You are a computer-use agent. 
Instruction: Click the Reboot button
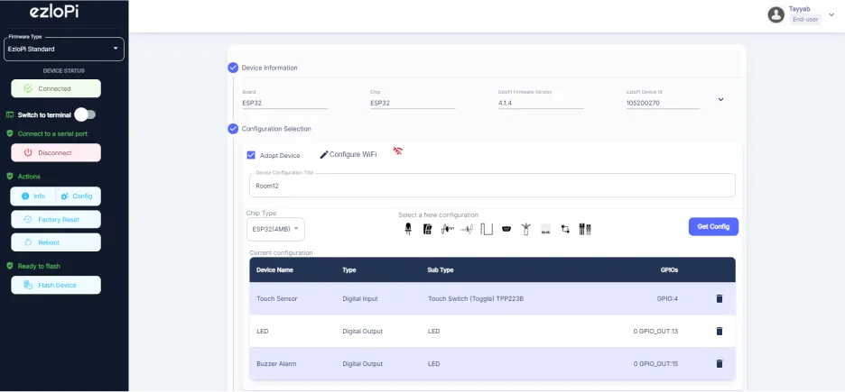56,242
